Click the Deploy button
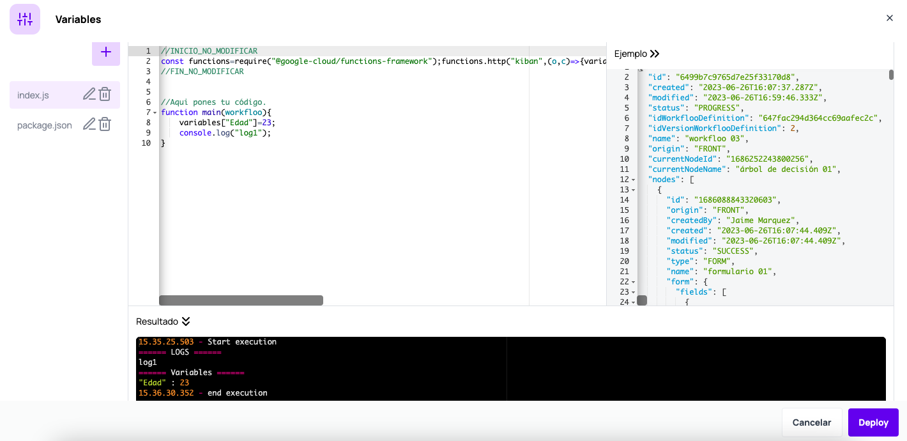907x441 pixels. (873, 422)
